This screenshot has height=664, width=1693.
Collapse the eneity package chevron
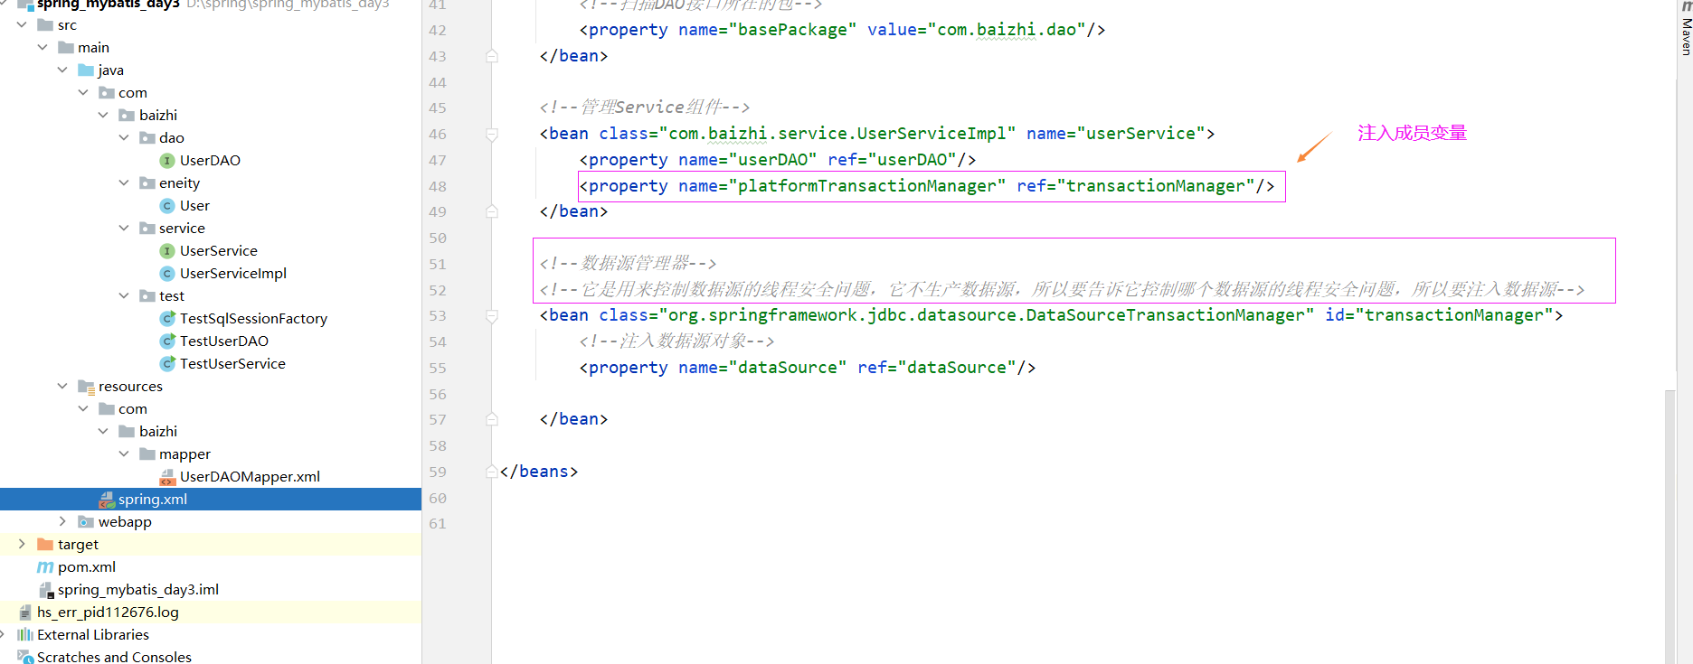tap(124, 182)
